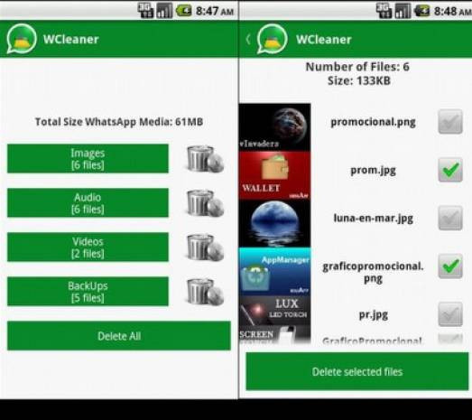This screenshot has width=472, height=420.
Task: Click the Videos trash can icon
Action: 205,247
